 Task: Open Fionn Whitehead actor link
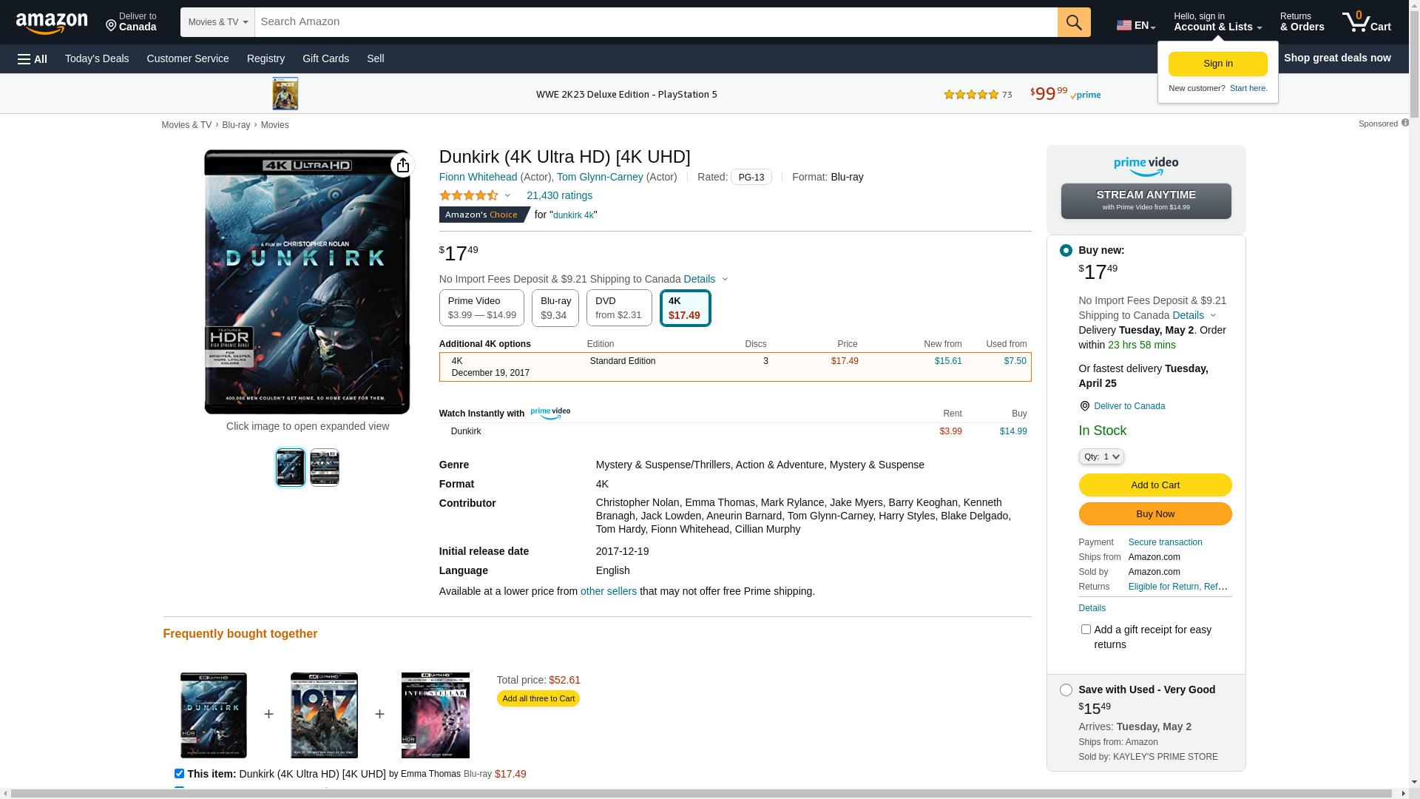[478, 177]
